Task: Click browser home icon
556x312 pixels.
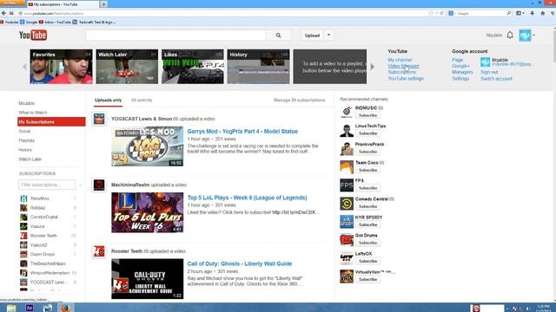Action: tap(542, 13)
